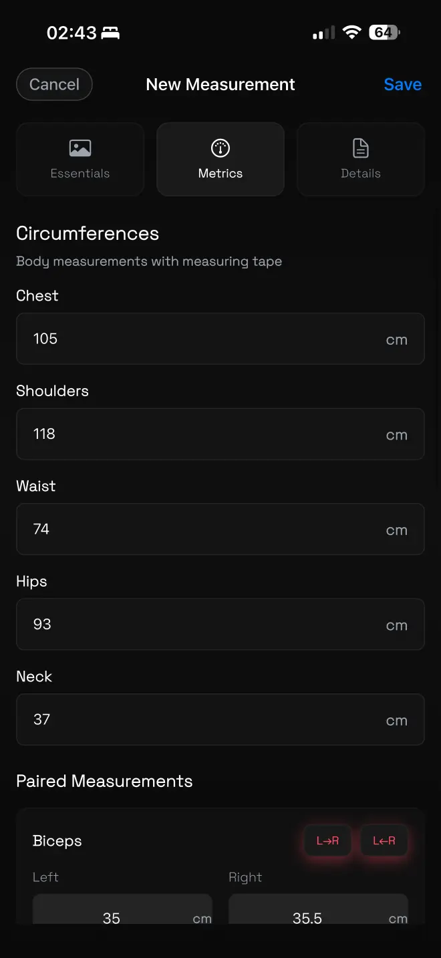This screenshot has height=958, width=441.
Task: Tap the sleep focus bed icon
Action: 110,33
